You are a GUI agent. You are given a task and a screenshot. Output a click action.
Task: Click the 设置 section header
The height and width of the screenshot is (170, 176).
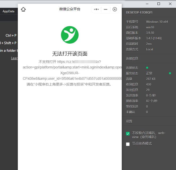pyautogui.click(x=129, y=121)
